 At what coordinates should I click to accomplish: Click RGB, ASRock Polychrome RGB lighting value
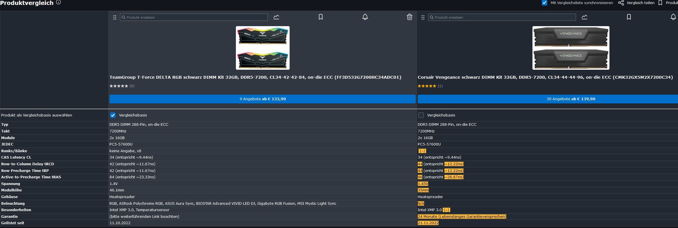point(223,204)
